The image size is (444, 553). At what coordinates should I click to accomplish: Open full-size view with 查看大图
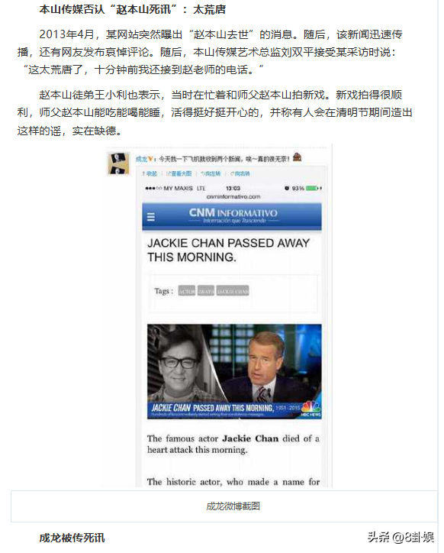(x=179, y=173)
